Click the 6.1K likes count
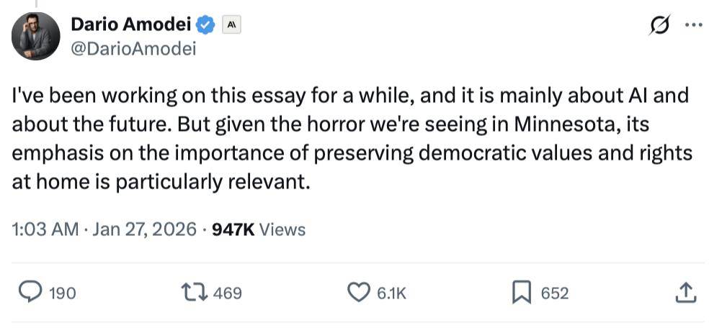 point(392,293)
